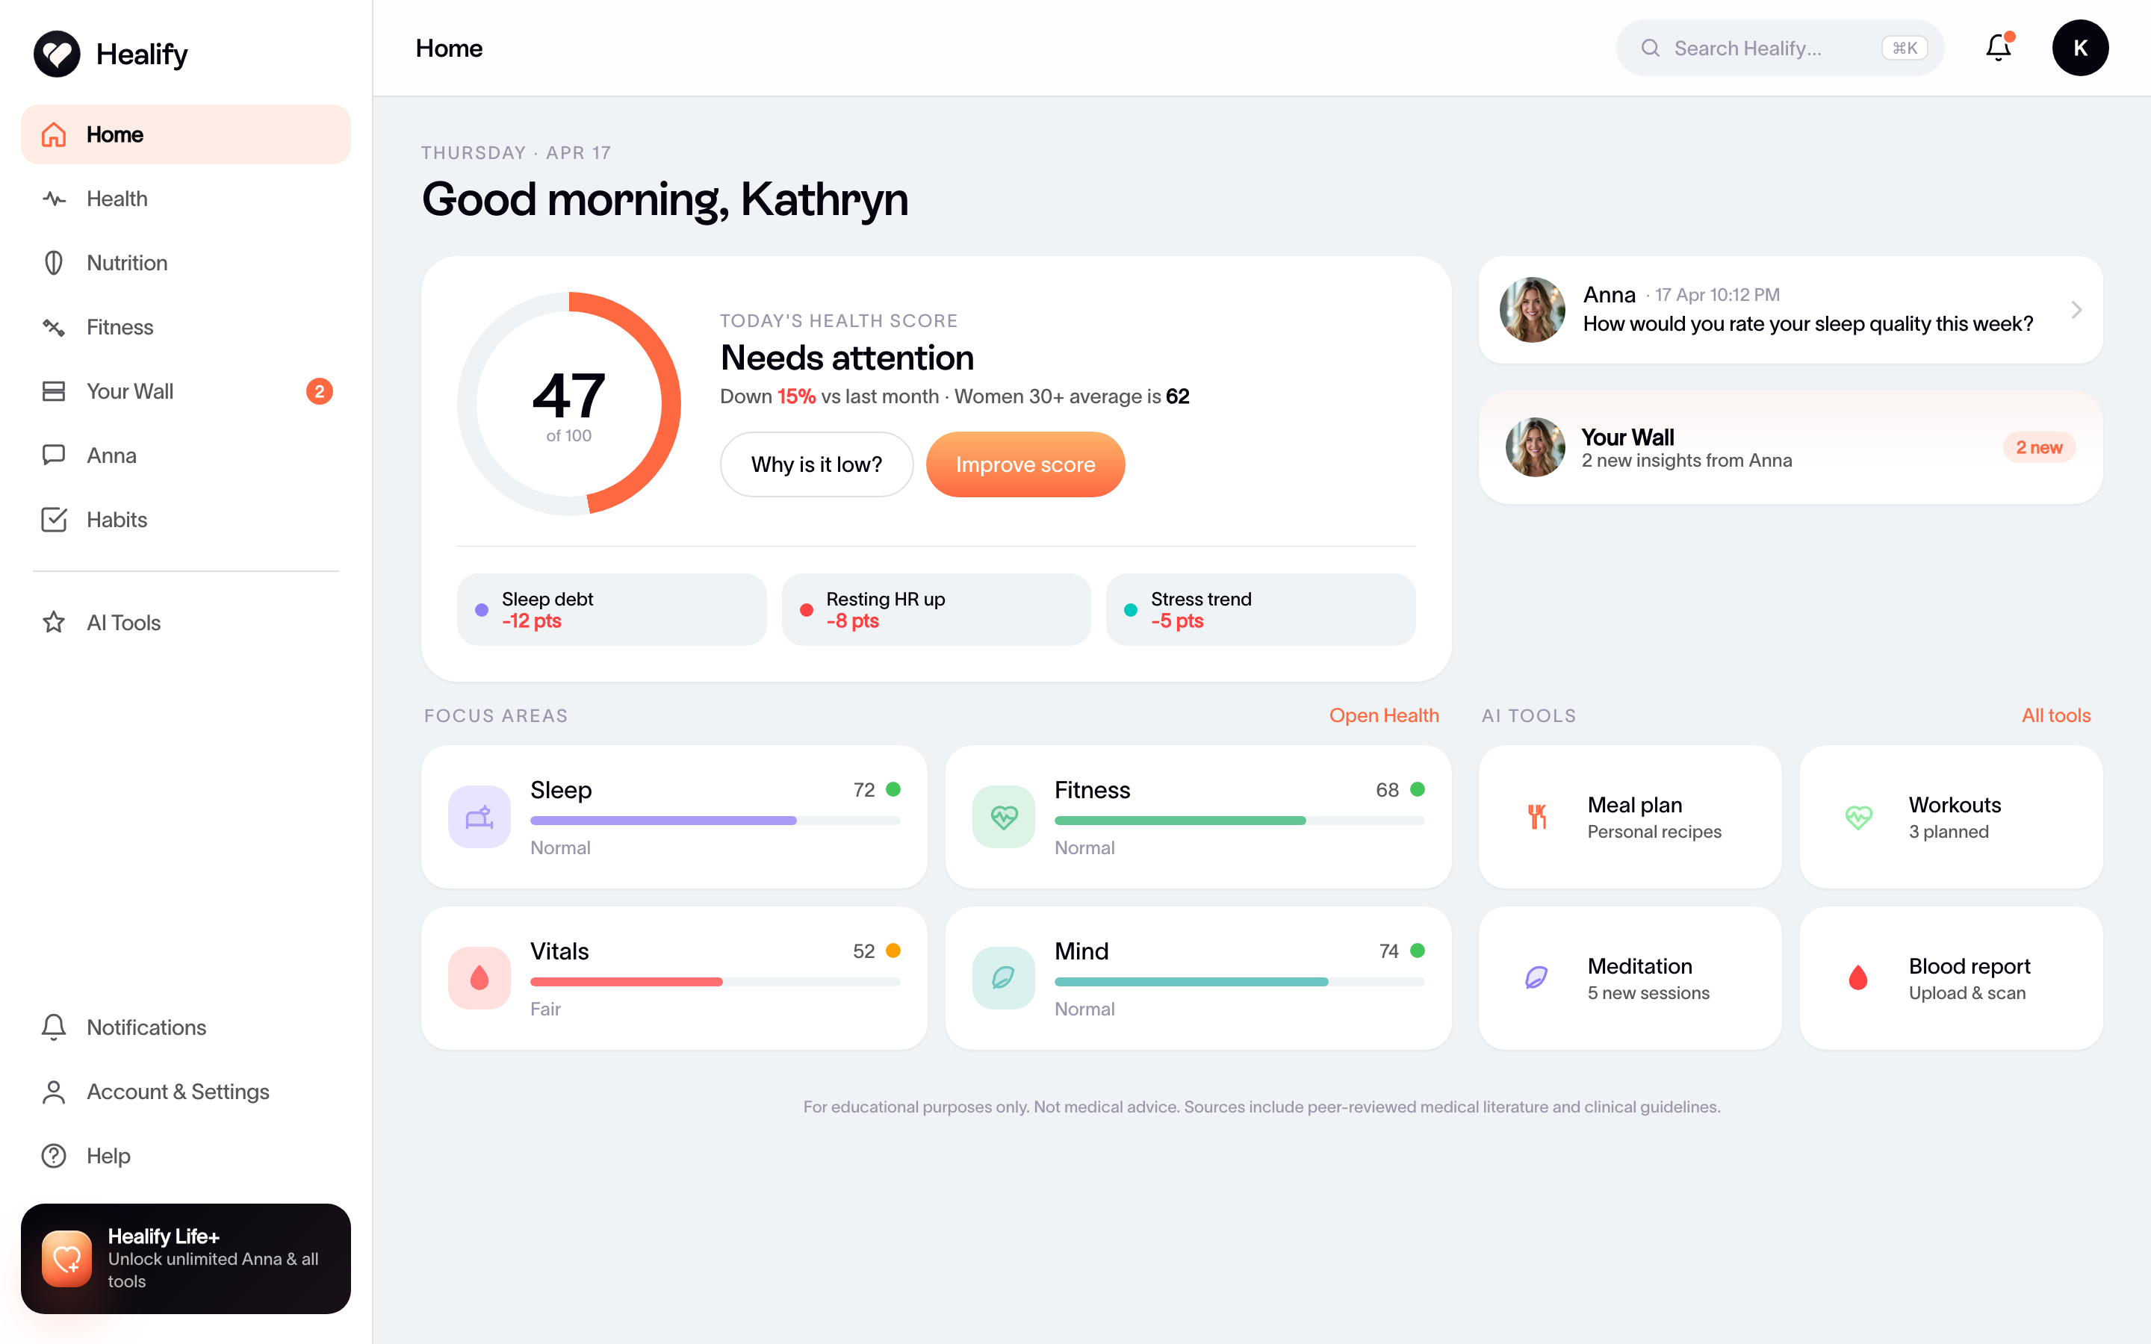Click the Vitals score 52 value

[x=863, y=951]
